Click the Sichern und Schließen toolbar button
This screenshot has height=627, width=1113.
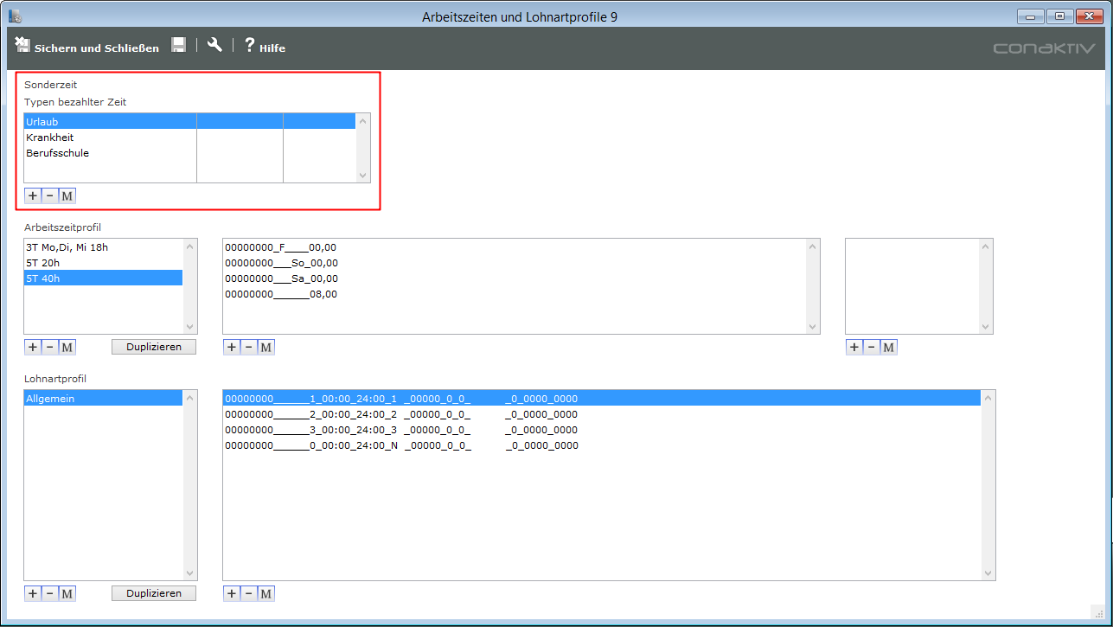tap(87, 48)
